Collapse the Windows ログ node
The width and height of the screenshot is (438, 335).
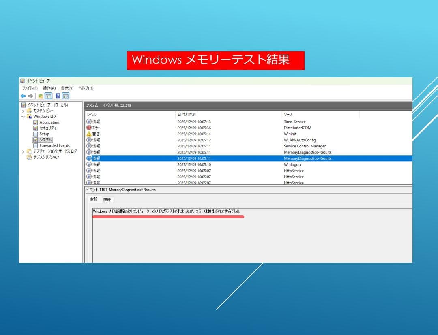[x=23, y=116]
